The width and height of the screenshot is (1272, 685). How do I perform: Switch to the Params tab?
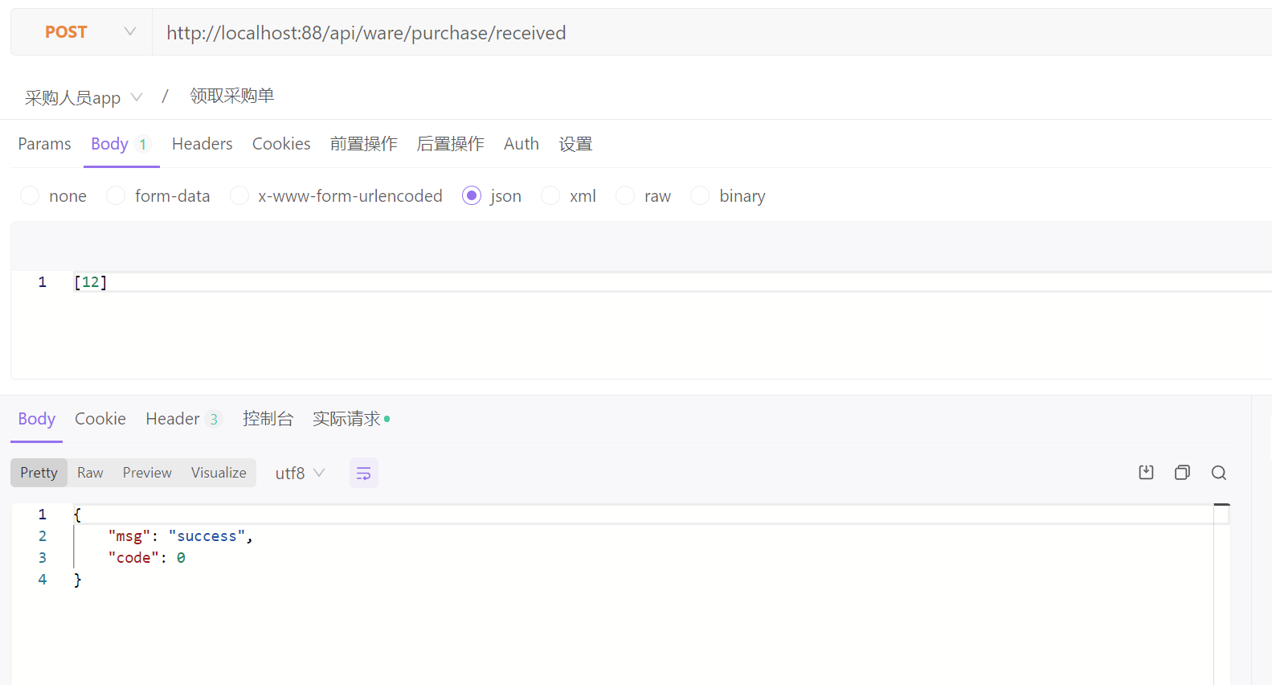point(44,144)
